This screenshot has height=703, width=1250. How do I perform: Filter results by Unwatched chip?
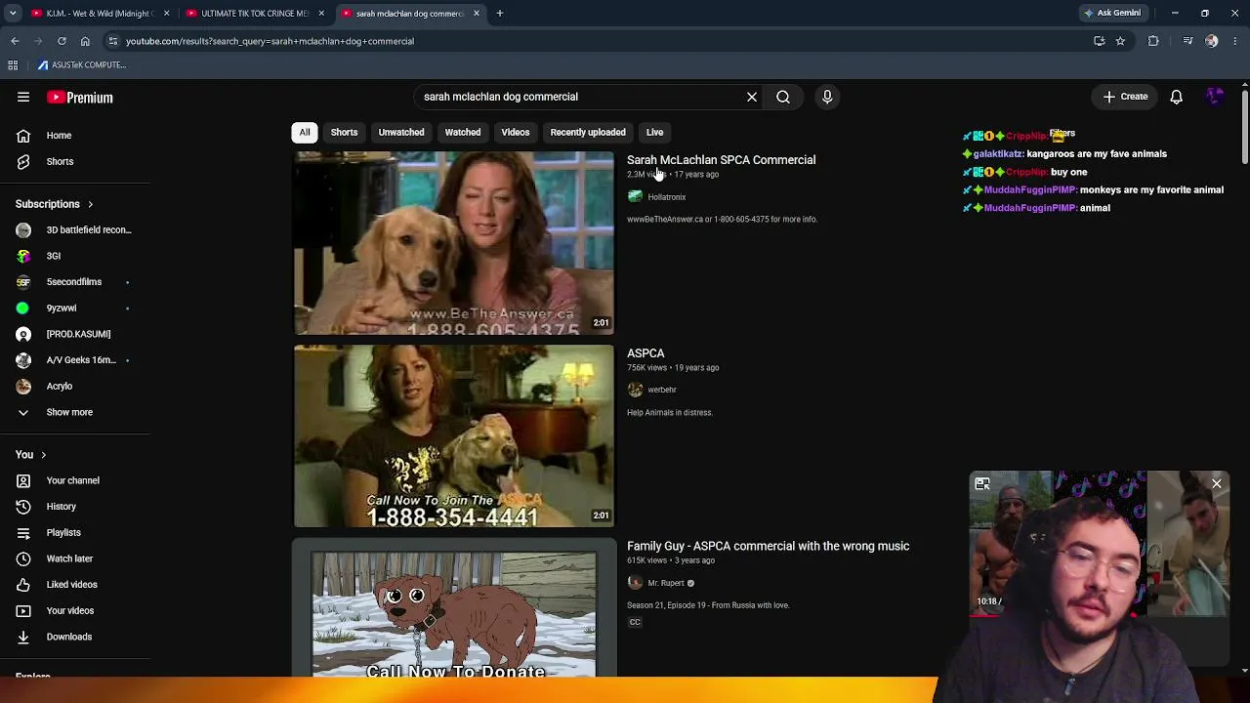(x=401, y=132)
